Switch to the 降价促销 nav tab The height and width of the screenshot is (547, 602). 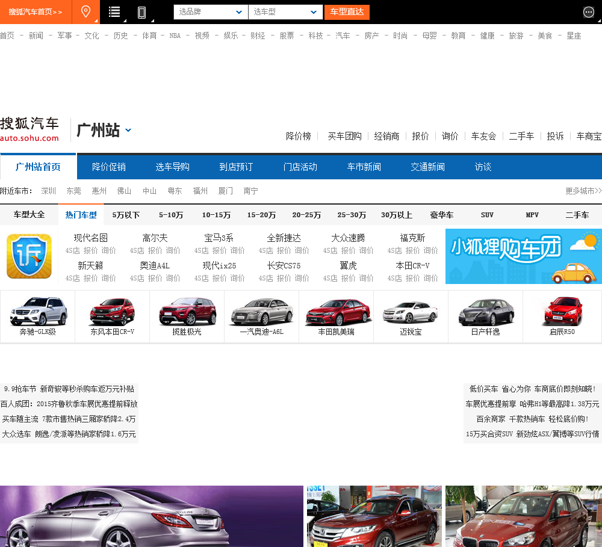(x=109, y=167)
